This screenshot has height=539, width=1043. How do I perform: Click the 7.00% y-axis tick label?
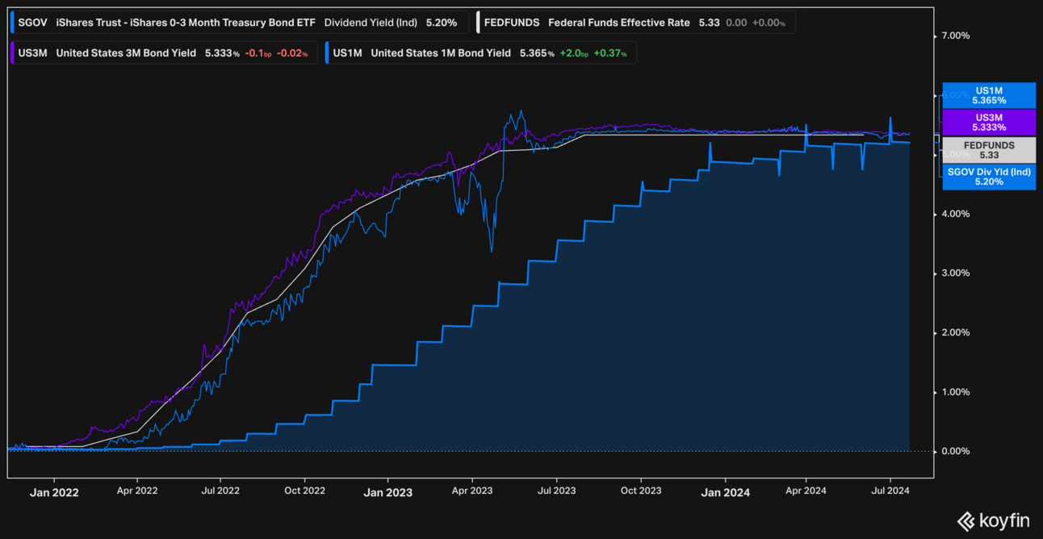tap(956, 36)
